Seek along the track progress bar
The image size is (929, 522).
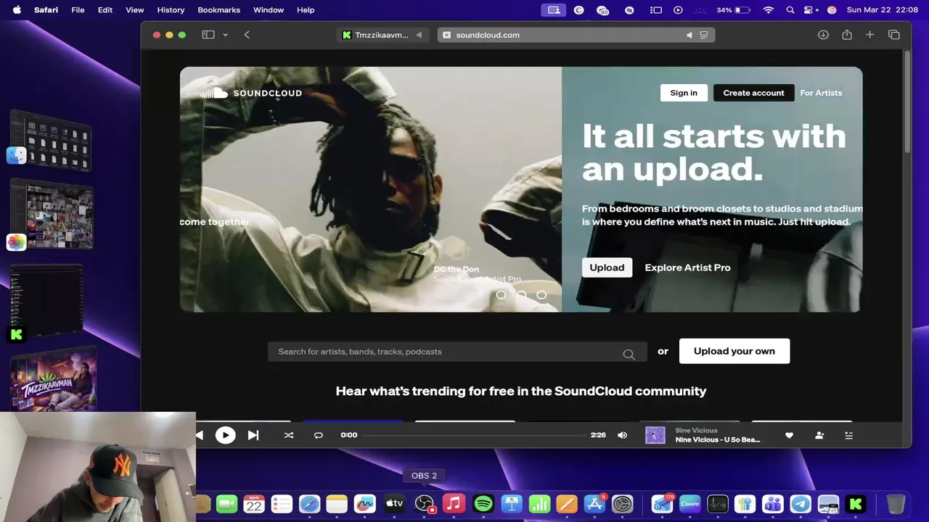(474, 435)
